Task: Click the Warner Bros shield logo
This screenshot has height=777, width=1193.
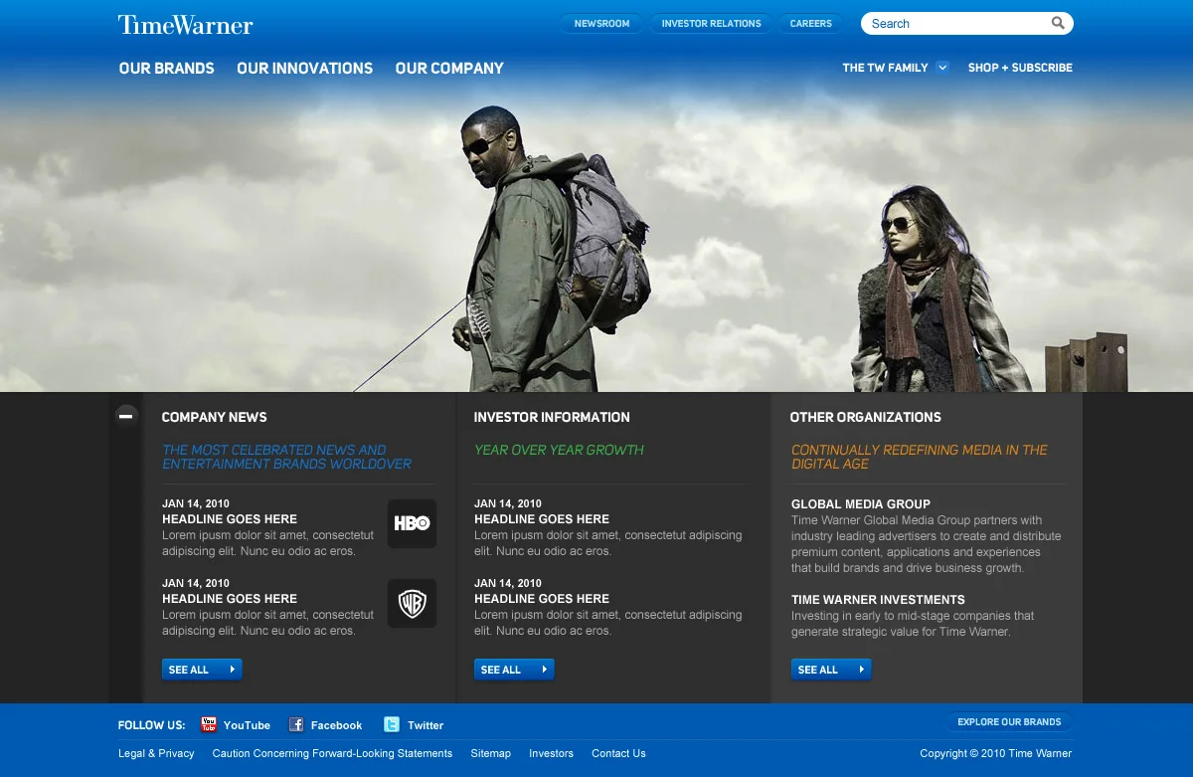Action: tap(412, 603)
